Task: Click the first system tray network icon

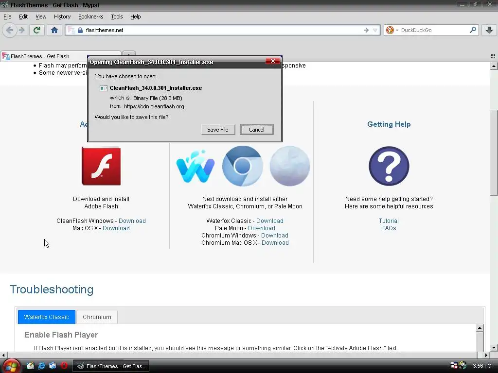Action: coord(454,365)
